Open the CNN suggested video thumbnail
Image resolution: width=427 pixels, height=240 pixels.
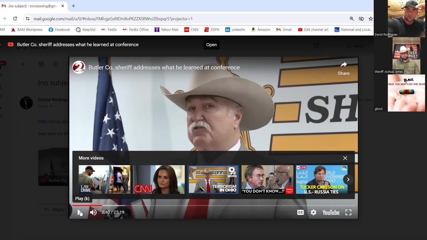(159, 179)
